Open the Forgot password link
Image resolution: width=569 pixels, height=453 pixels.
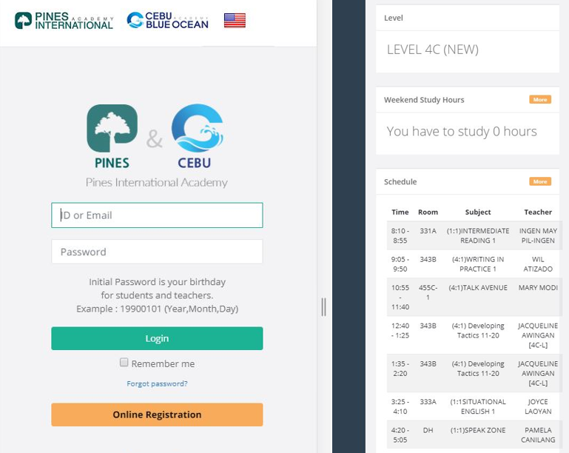click(x=157, y=383)
